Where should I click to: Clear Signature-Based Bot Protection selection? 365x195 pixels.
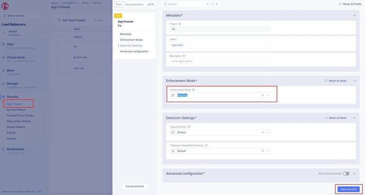(263, 151)
